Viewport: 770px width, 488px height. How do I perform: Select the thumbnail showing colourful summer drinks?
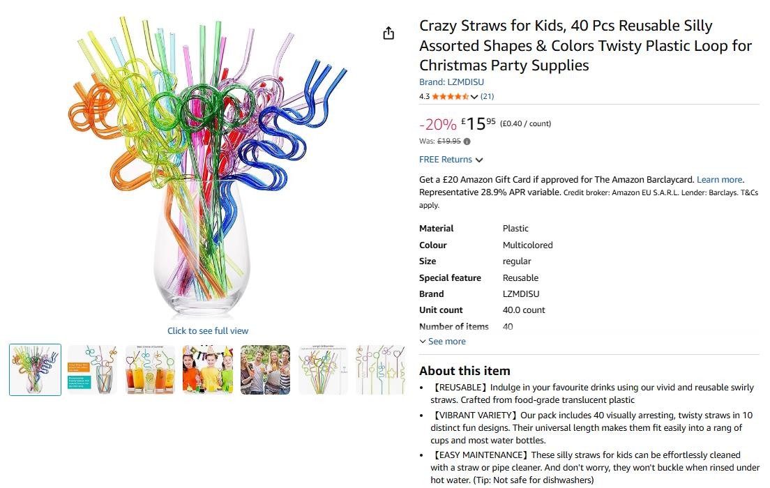(150, 369)
